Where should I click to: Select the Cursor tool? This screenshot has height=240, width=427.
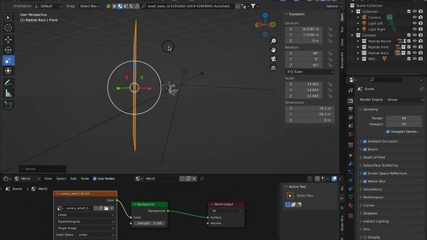point(8,28)
